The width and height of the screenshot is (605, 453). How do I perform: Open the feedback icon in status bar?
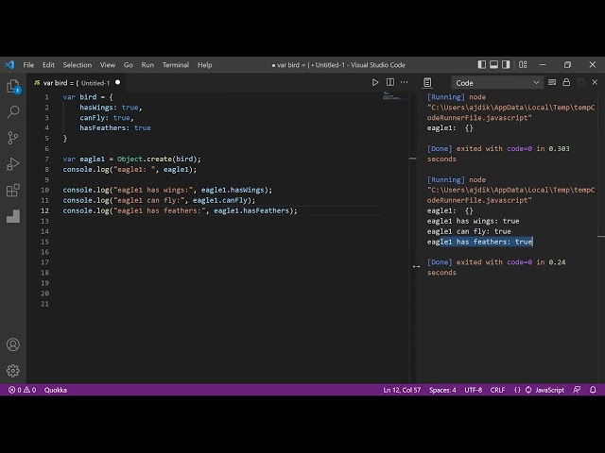coord(577,390)
